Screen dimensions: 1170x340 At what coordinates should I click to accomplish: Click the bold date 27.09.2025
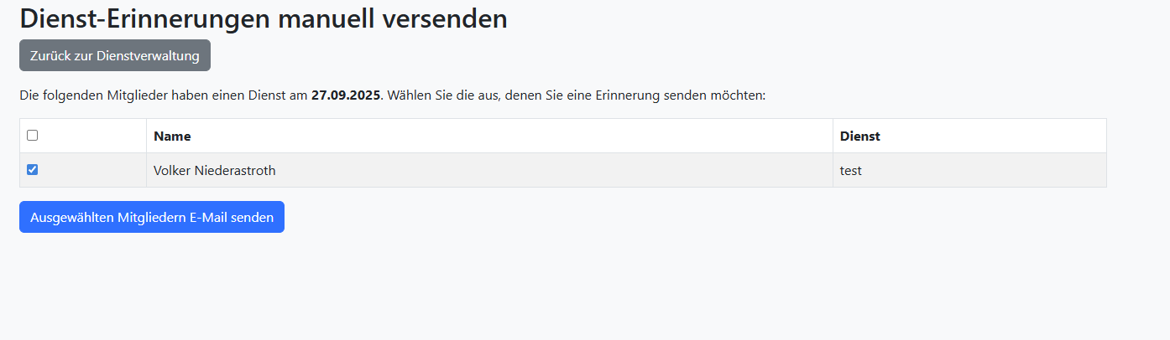pyautogui.click(x=346, y=96)
